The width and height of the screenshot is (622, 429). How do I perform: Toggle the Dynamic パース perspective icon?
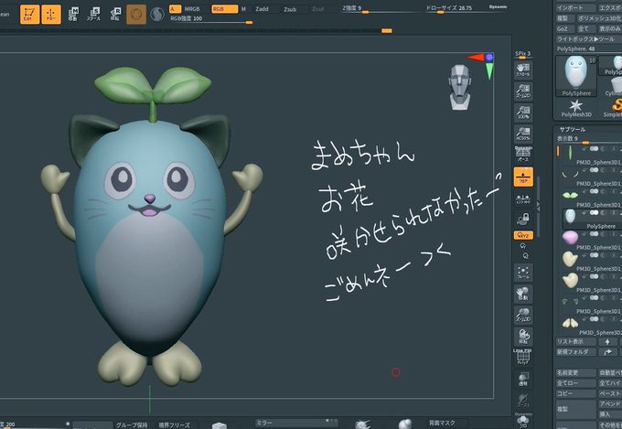coord(523,155)
